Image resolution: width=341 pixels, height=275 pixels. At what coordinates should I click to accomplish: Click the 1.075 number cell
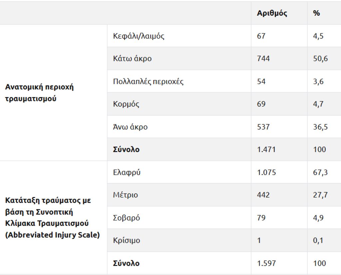click(x=266, y=172)
